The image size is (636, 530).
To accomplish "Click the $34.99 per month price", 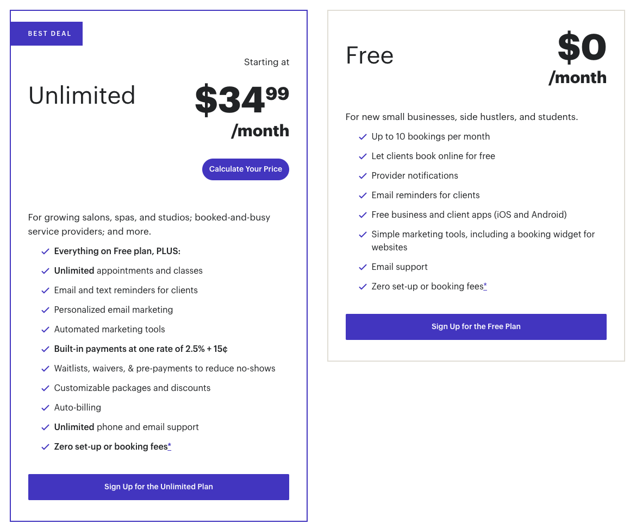I will point(242,111).
